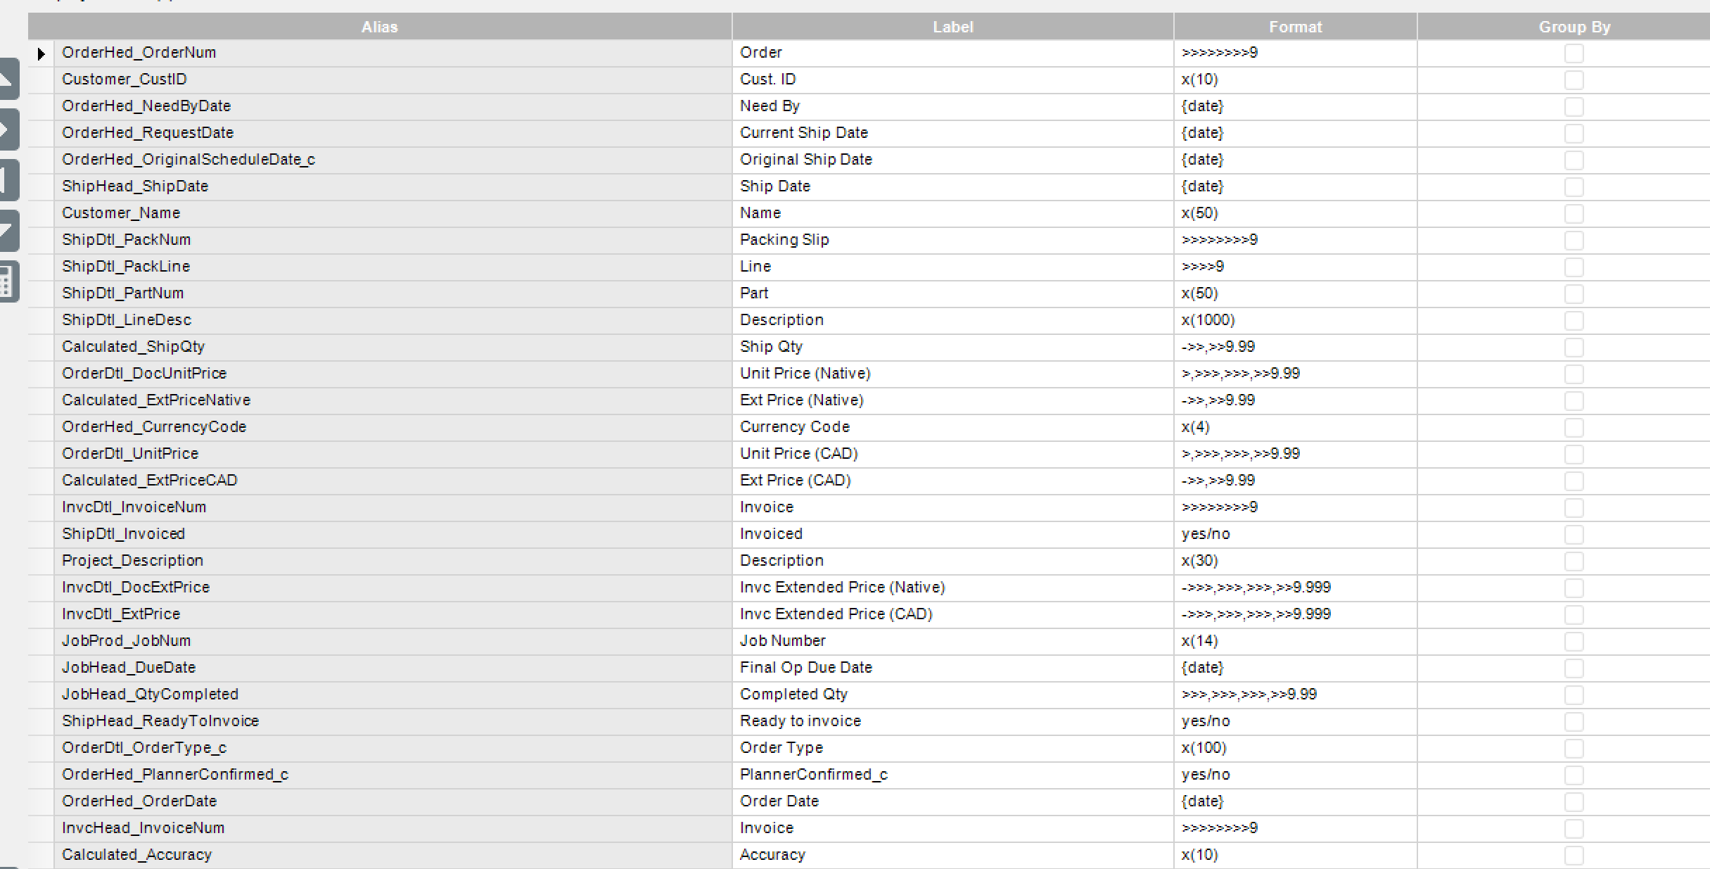The height and width of the screenshot is (869, 1710).
Task: Toggle Group By for OrderHed_CurrencyCode row
Action: (1574, 428)
